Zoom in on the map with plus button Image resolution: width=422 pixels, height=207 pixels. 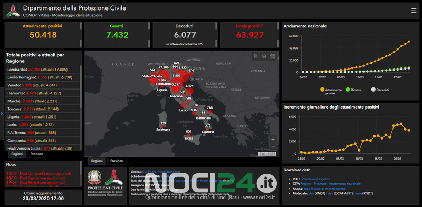[273, 139]
